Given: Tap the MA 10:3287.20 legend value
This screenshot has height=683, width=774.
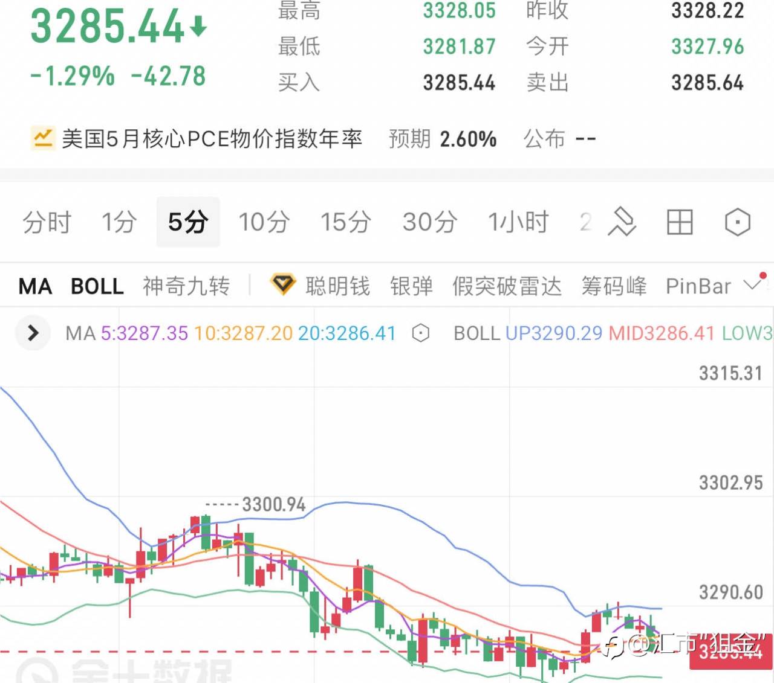Looking at the screenshot, I should tap(244, 333).
